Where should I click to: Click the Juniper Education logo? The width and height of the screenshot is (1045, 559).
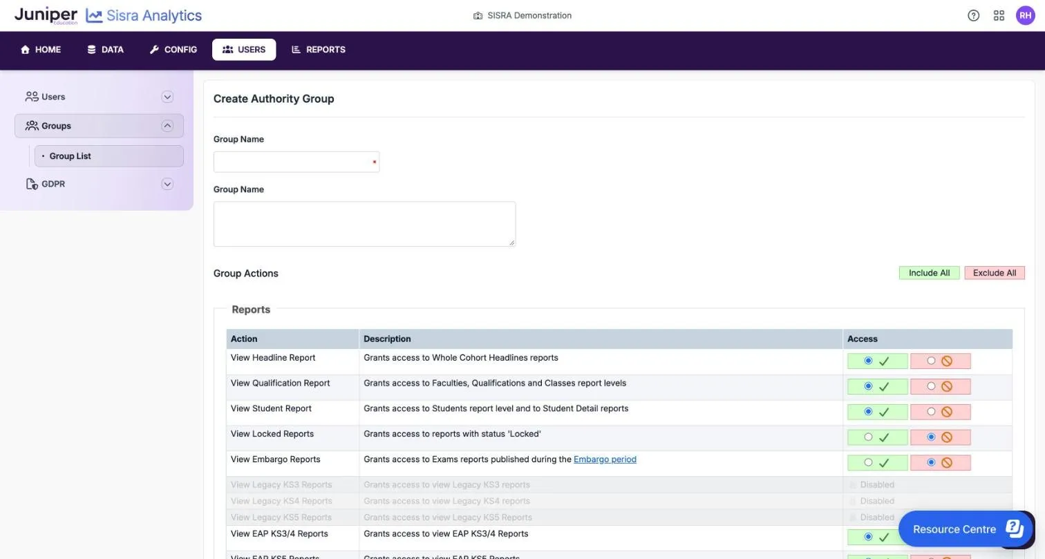tap(46, 15)
